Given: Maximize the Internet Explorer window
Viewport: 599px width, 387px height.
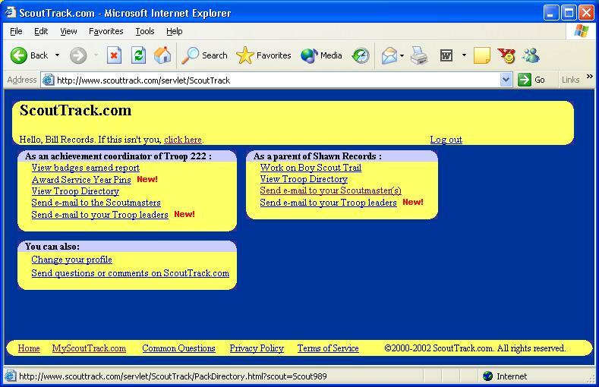Looking at the screenshot, I should click(569, 13).
